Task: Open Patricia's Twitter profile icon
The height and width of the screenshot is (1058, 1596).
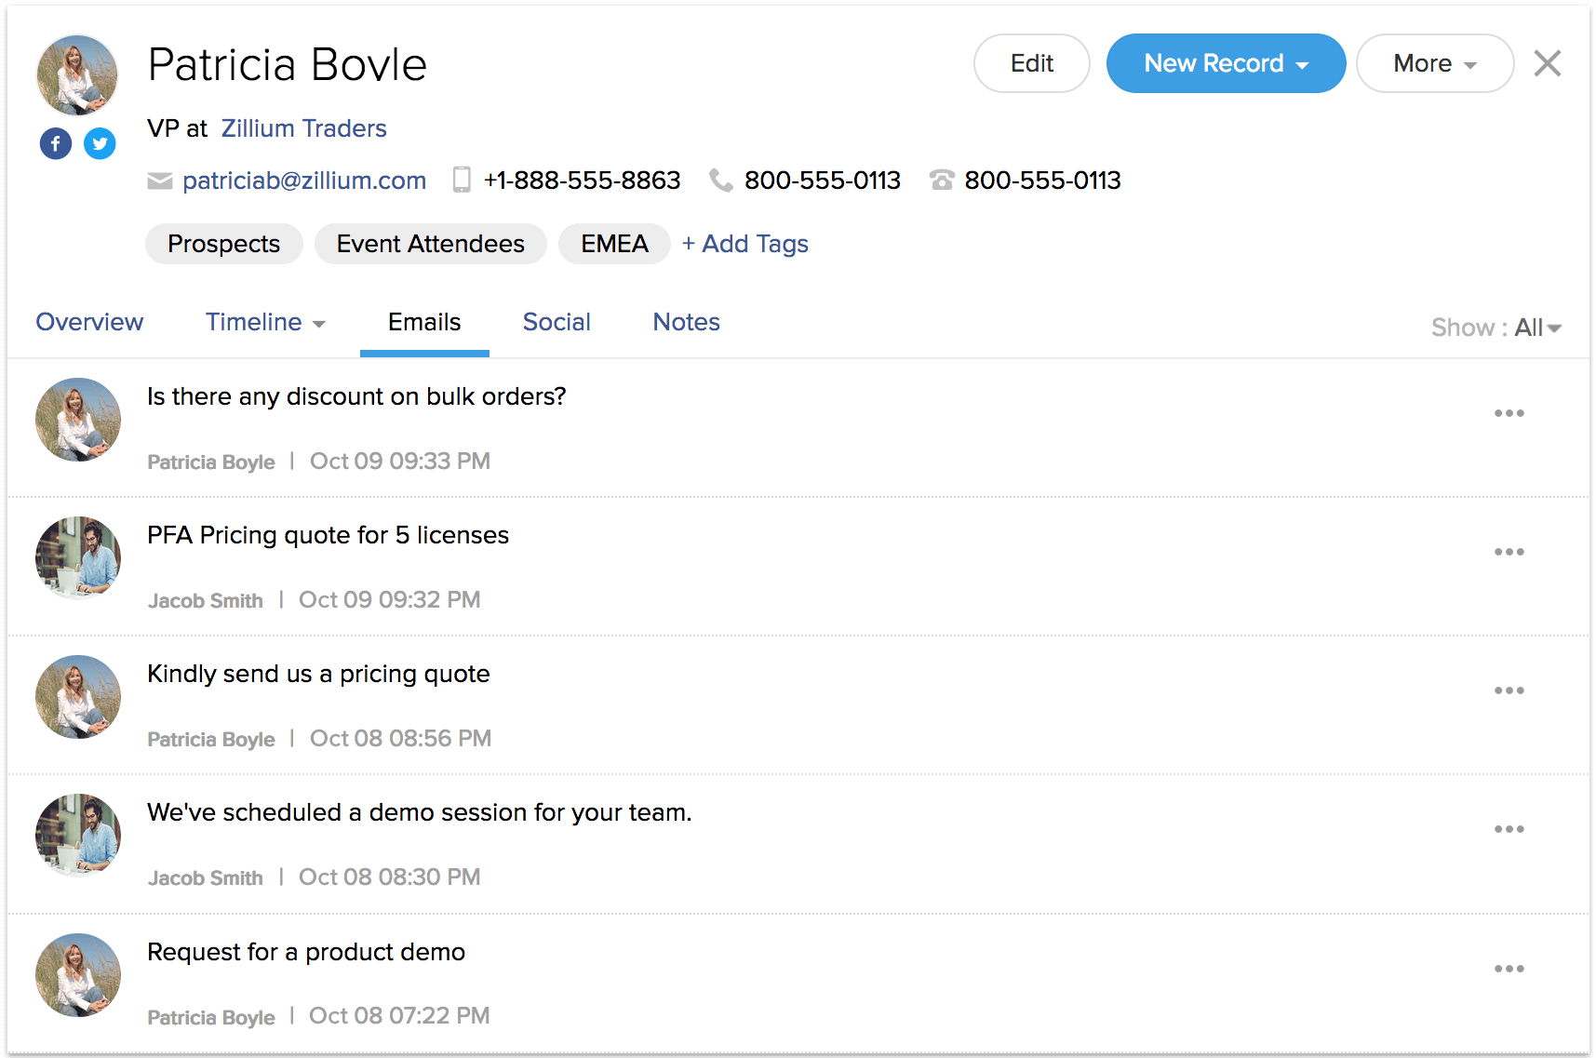Action: [x=100, y=143]
